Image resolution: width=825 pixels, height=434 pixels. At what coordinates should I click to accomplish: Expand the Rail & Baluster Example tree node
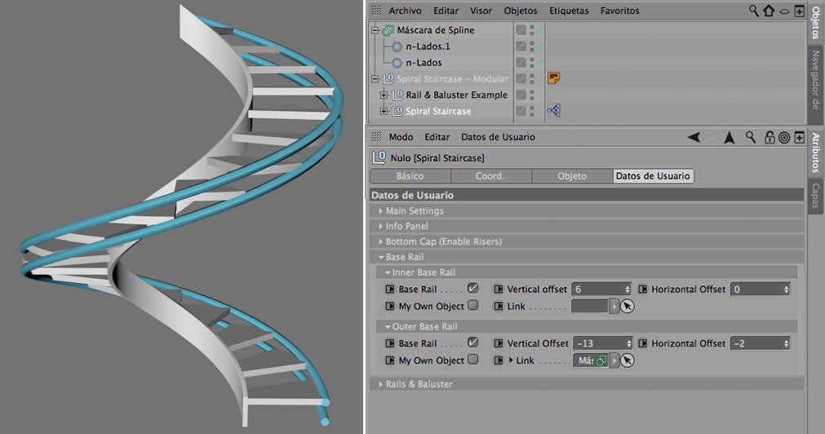pos(384,95)
